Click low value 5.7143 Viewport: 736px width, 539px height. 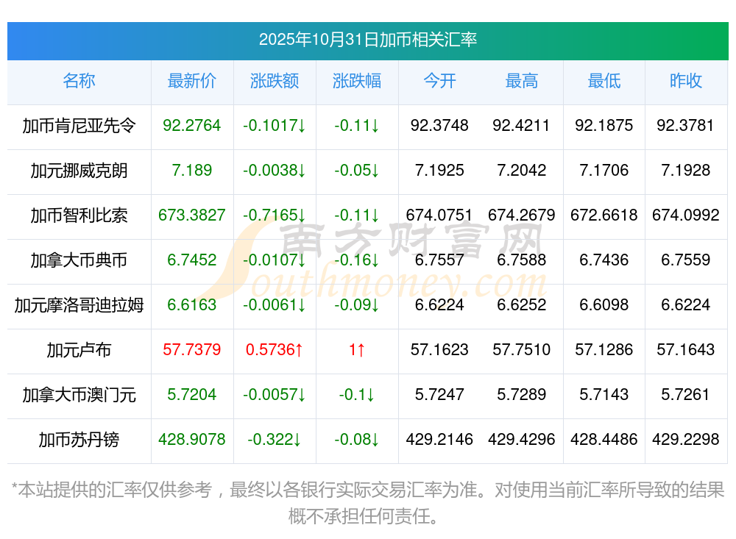(604, 394)
